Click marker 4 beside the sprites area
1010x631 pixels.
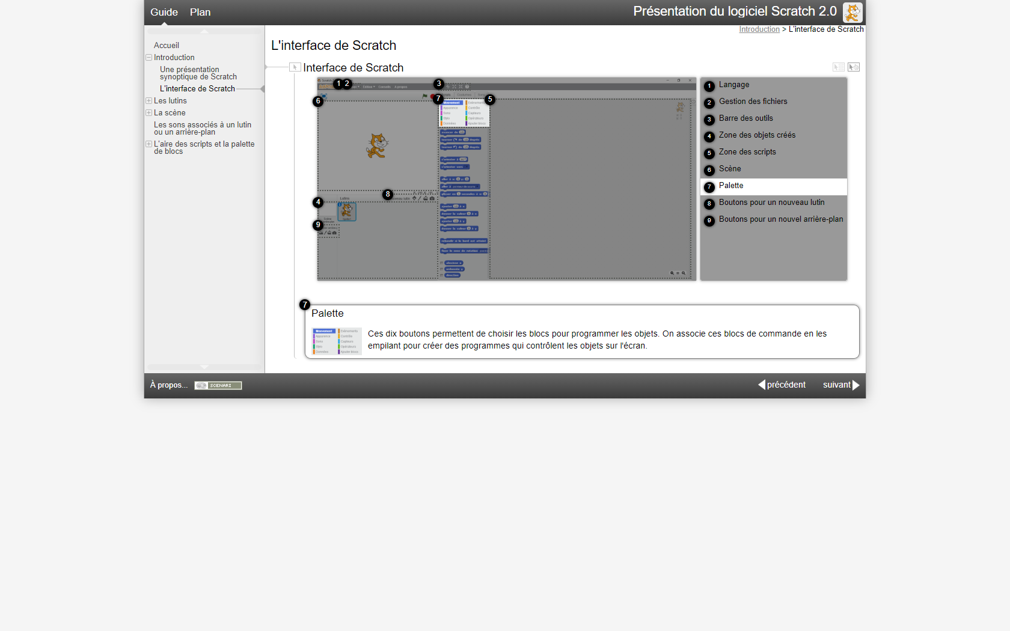(x=318, y=202)
